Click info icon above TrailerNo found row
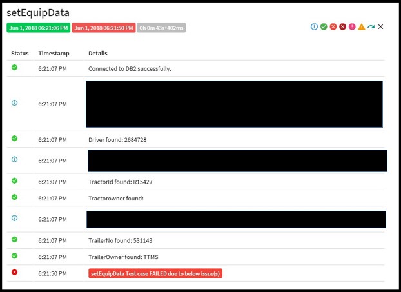This screenshot has width=401, height=292. coord(15,218)
